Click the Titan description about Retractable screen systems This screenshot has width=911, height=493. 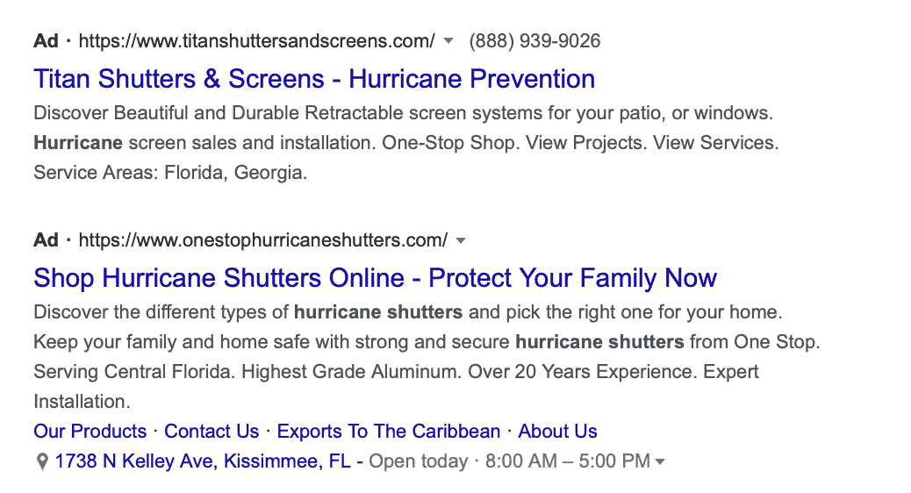403,112
